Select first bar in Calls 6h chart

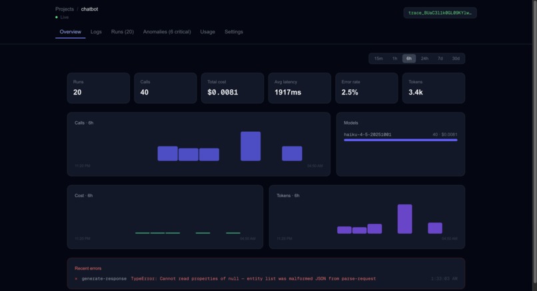tap(167, 154)
